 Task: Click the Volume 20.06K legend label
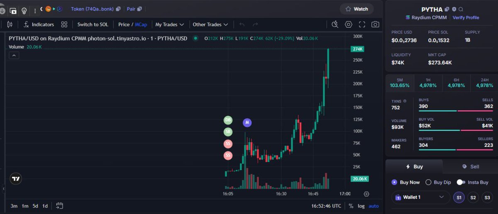(x=25, y=47)
